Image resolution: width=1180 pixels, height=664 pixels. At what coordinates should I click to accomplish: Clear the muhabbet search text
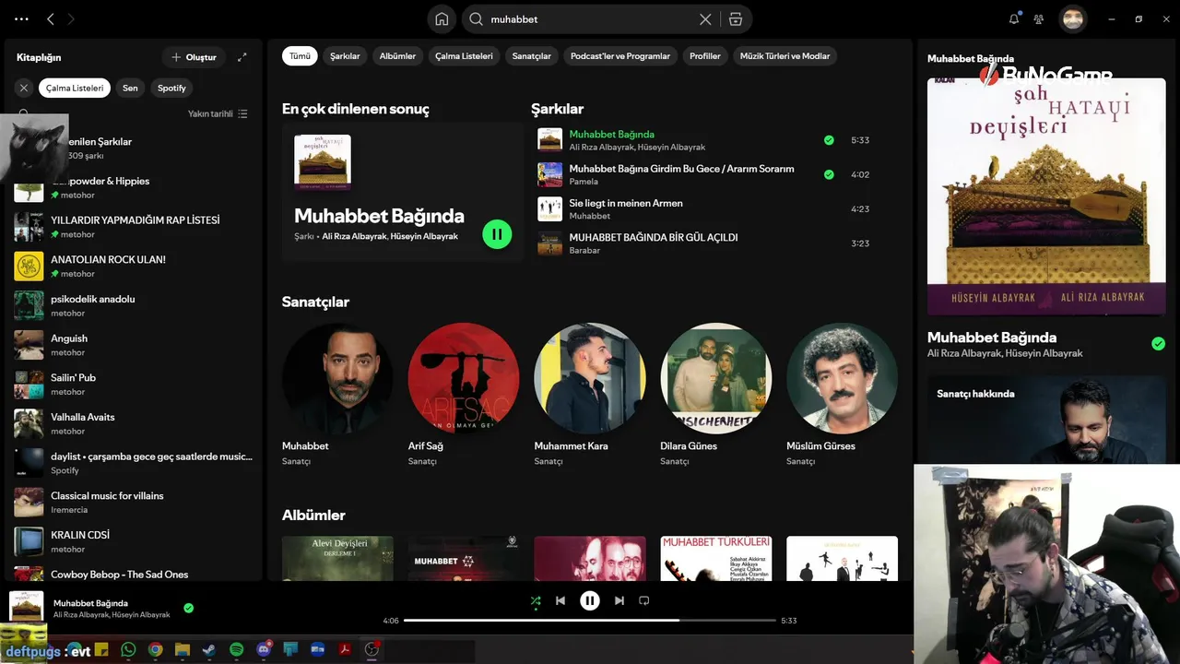705,19
